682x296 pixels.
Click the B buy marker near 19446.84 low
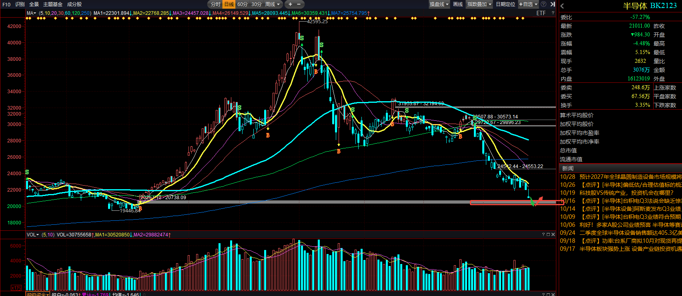pos(140,208)
